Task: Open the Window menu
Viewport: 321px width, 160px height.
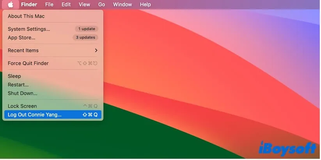Action: click(x=122, y=5)
